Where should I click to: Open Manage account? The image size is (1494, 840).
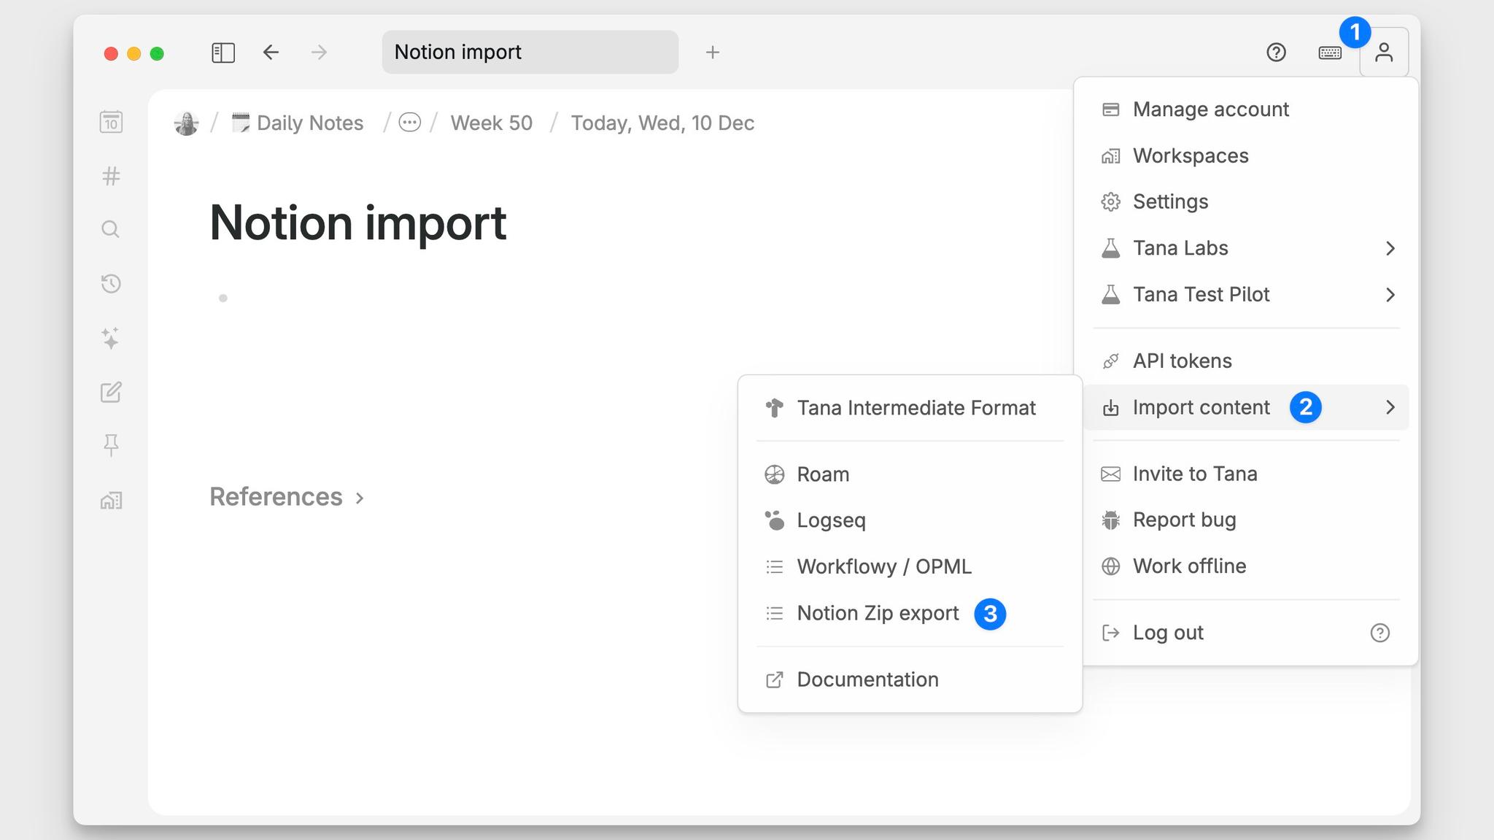(x=1246, y=109)
